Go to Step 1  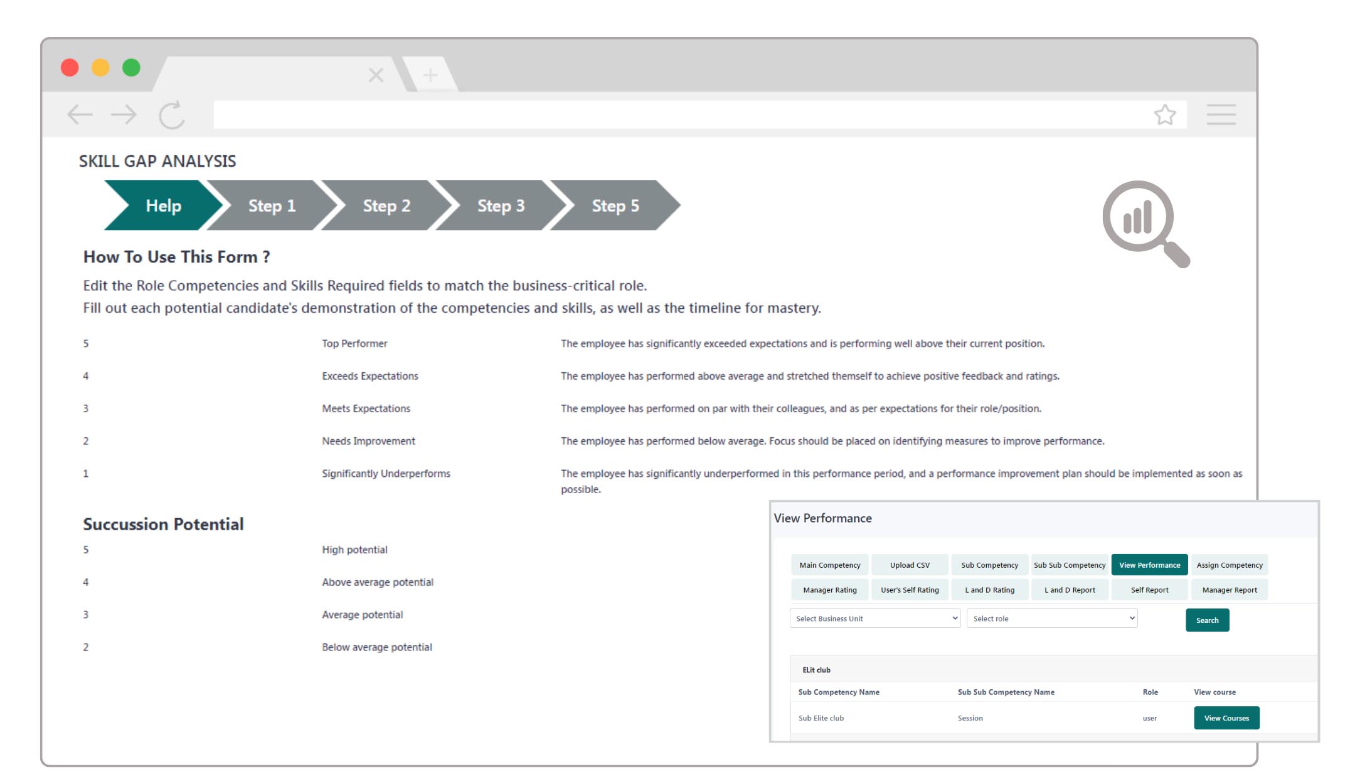pyautogui.click(x=272, y=206)
